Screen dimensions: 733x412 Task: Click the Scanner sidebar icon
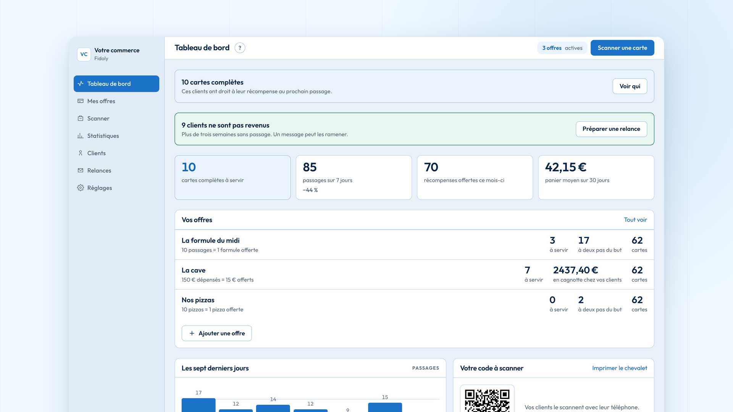pyautogui.click(x=81, y=118)
